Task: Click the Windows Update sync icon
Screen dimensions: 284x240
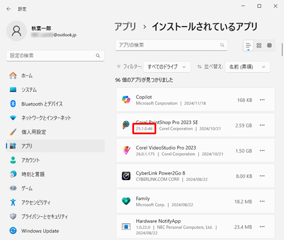Action: click(x=13, y=231)
